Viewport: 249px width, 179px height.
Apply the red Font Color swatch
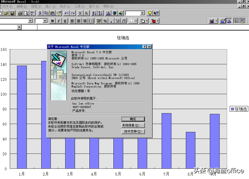153,21
